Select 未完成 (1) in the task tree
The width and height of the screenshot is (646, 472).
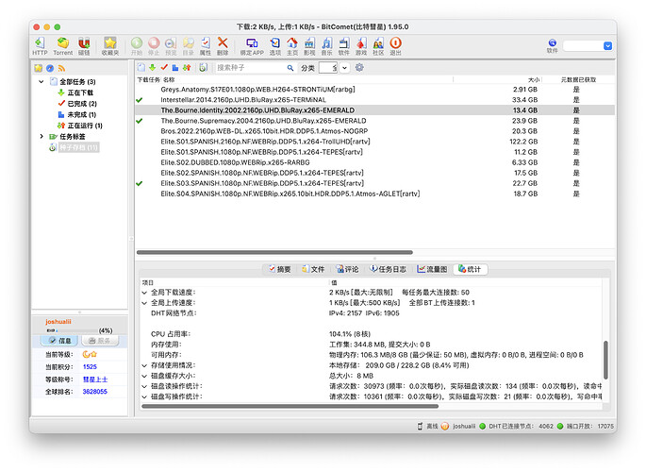[x=77, y=114]
